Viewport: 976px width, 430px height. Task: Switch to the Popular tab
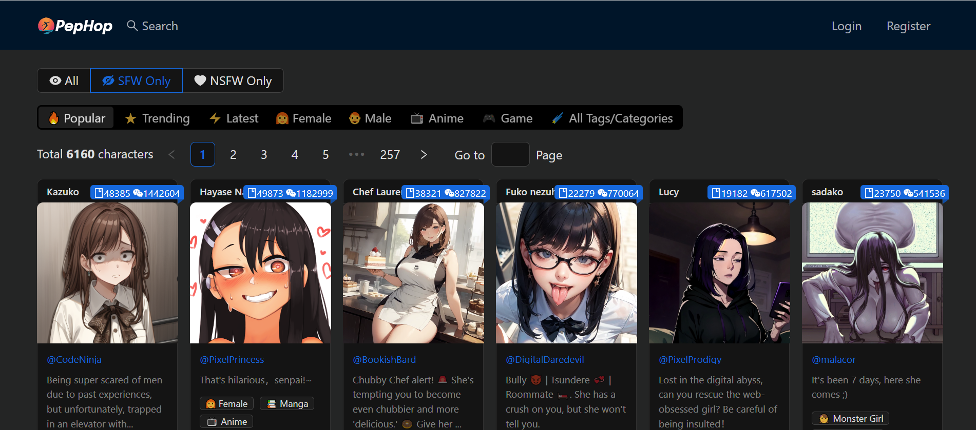[x=76, y=118]
